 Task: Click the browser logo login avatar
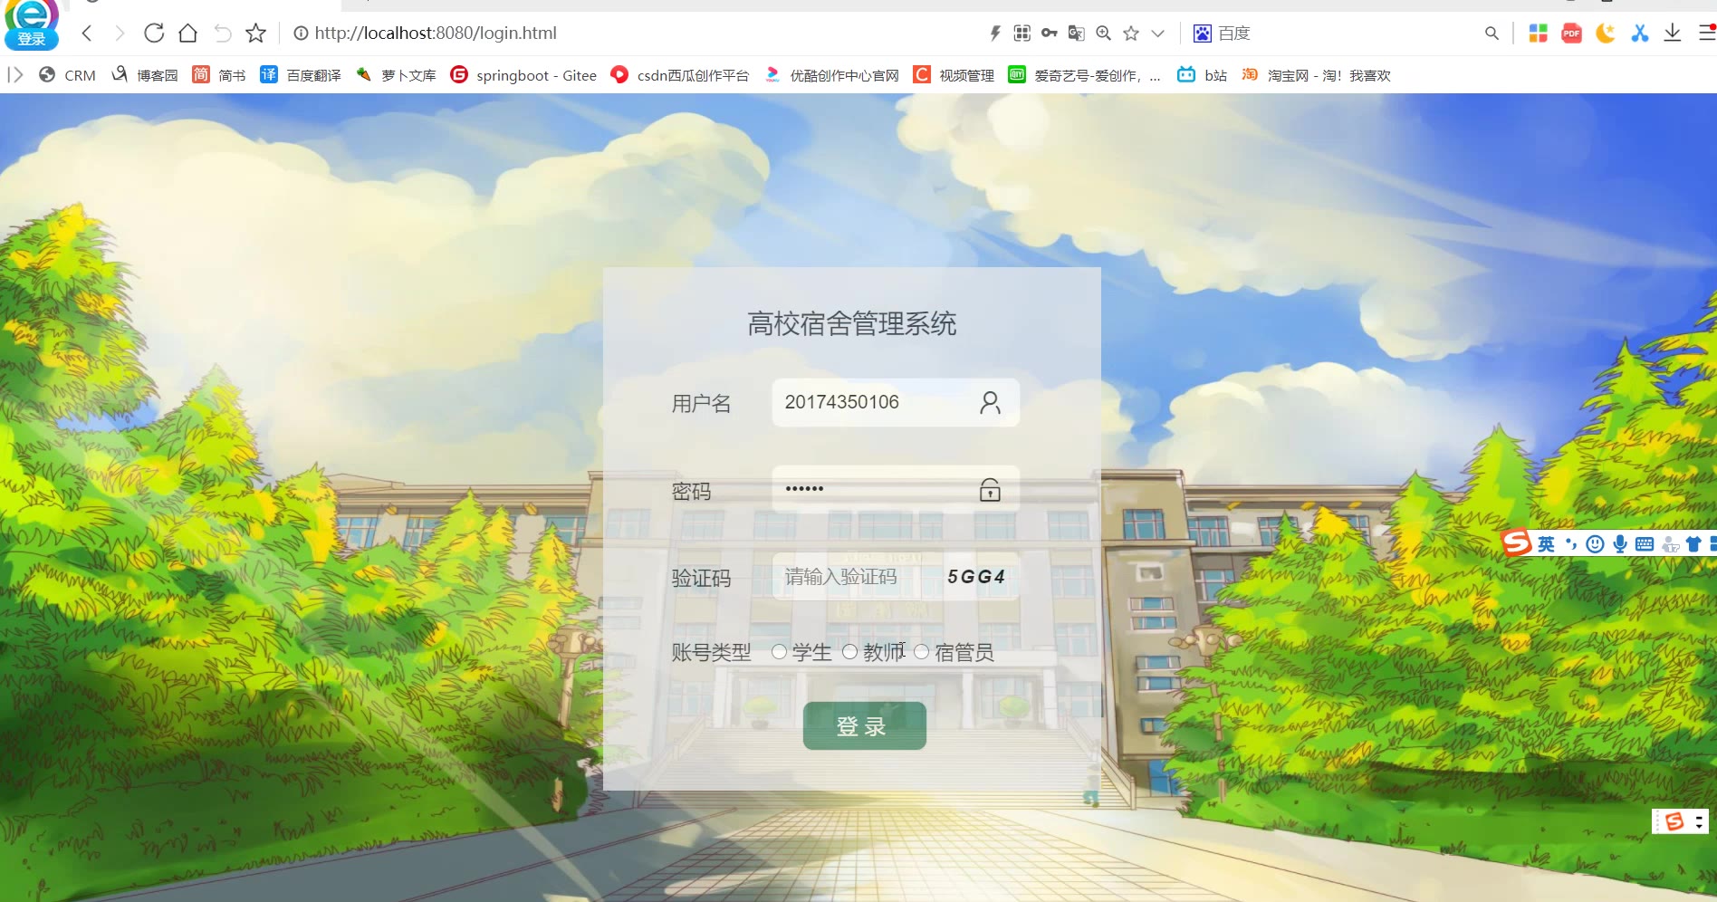(x=32, y=25)
